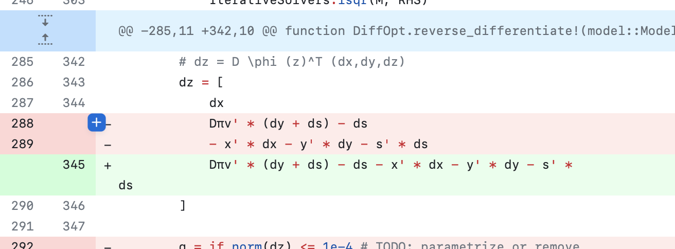
Task: Click the closing bracket "]" on line 346
Action: point(183,206)
